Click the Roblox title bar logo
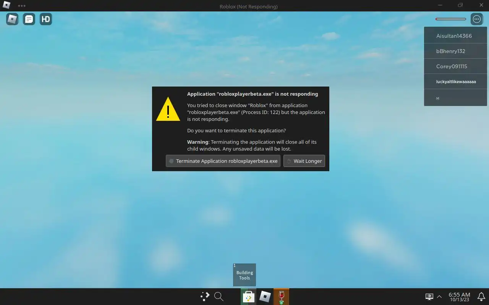 [x=6, y=6]
